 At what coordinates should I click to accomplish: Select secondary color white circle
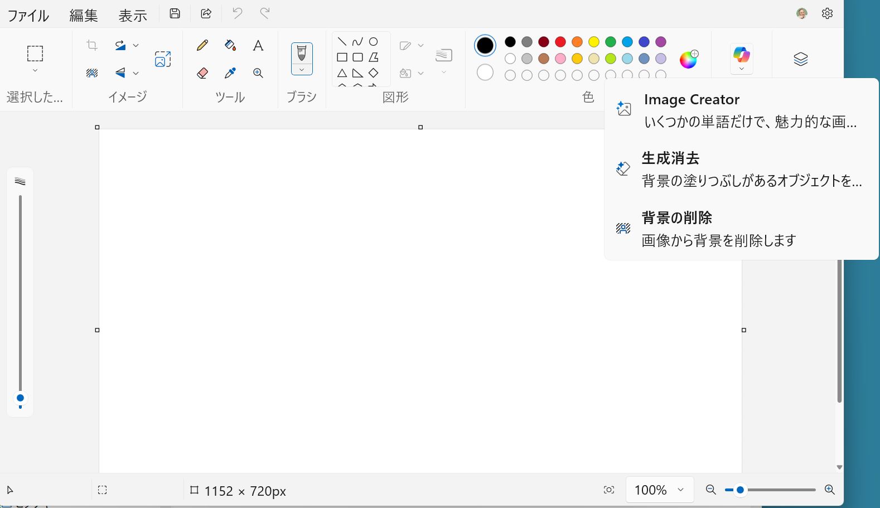click(x=485, y=72)
